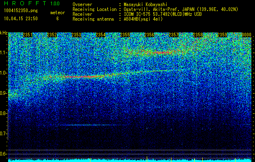Click the HROFFT 1.00 title text
This screenshot has width=255, height=162.
pyautogui.click(x=32, y=3)
